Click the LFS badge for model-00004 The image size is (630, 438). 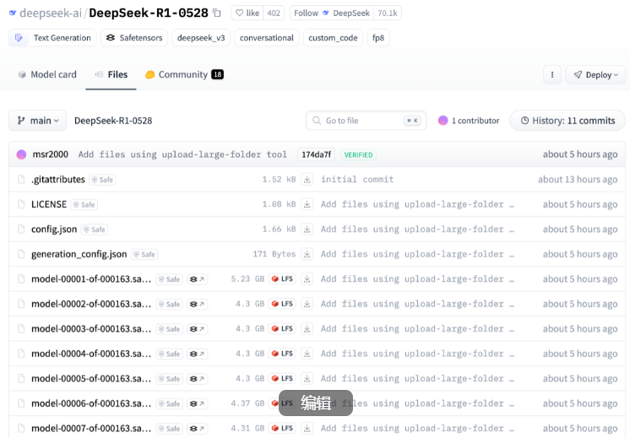282,354
